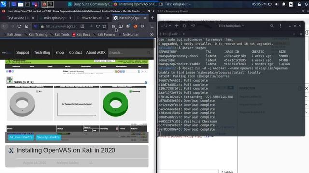Open Firefox account icon
This screenshot has width=309, height=173.
click(128, 26)
